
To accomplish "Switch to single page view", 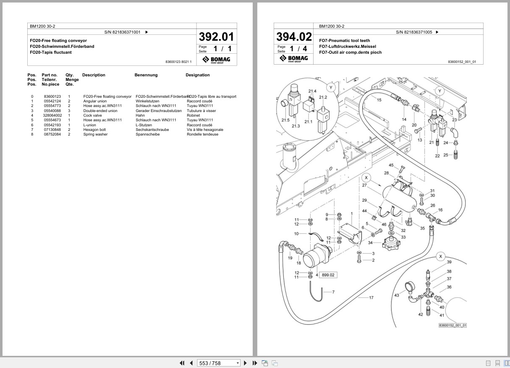I will coord(488,363).
